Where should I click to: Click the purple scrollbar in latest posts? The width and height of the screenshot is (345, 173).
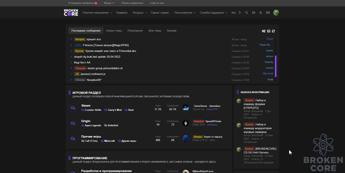276,66
